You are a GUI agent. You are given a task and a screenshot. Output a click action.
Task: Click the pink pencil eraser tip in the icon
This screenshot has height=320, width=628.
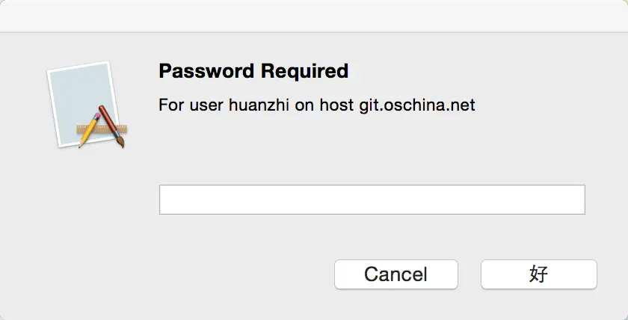(97, 116)
